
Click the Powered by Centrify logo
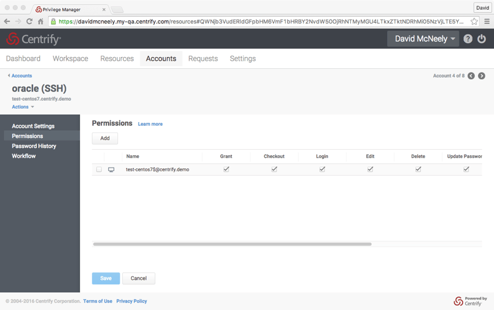[470, 301]
